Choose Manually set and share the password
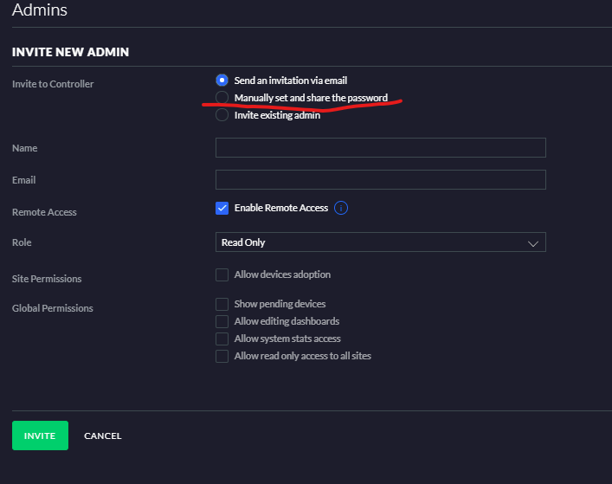This screenshot has height=484, width=612. 222,98
